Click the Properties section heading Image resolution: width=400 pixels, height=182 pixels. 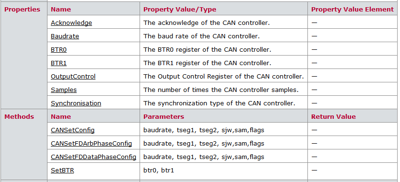click(x=22, y=10)
